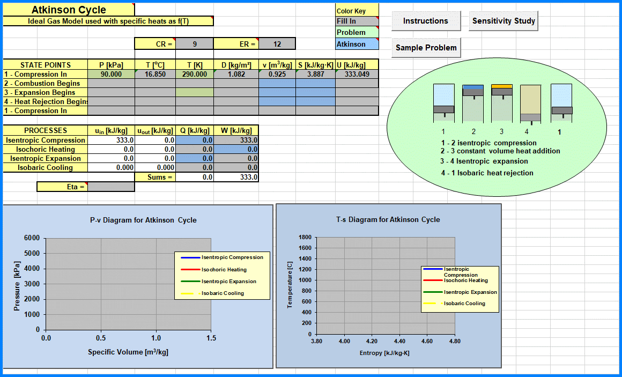The image size is (622, 377).
Task: Click the tan expanded cylinder image for state 4
Action: coord(530,104)
